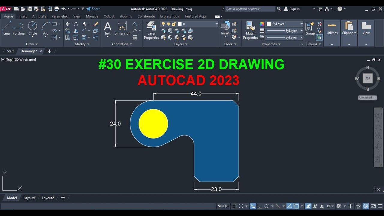Click the Dimension tool
This screenshot has width=384, height=216.
point(122,28)
